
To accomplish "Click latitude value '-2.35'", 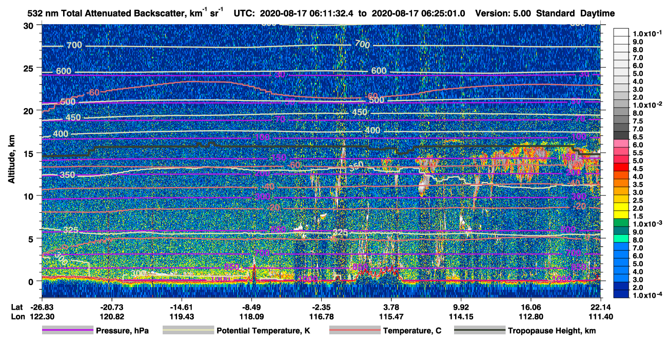I will 321,307.
